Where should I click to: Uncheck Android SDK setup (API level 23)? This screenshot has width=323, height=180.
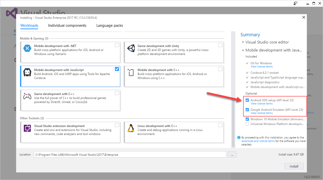click(247, 100)
